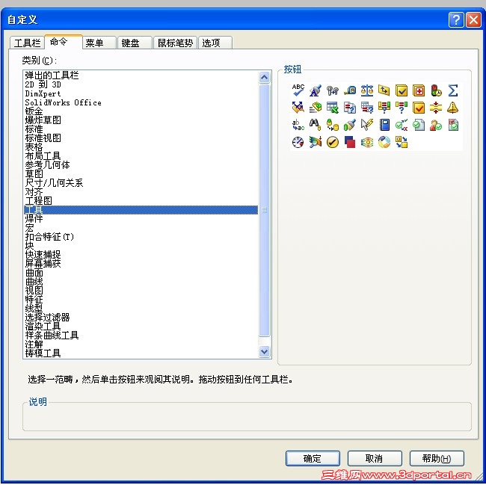Viewport: 486px width, 485px height.
Task: Click the compare documents question-mark icon
Action: coord(350,108)
